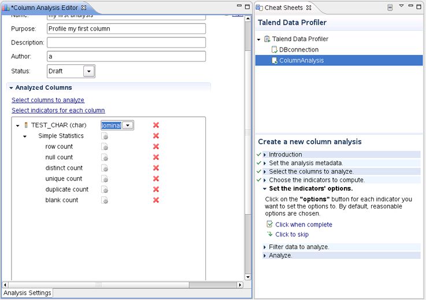
Task: Select DBconnection in cheat sheet tree
Action: point(299,50)
